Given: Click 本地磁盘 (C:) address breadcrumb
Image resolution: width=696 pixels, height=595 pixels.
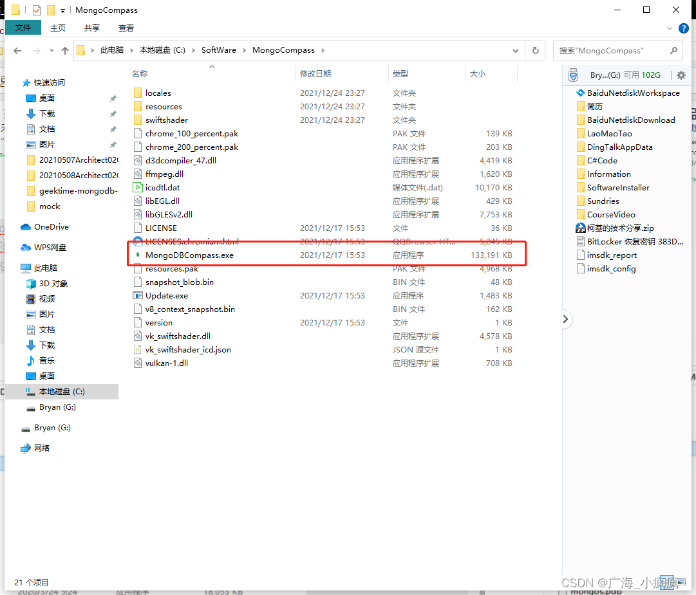Looking at the screenshot, I should coord(162,50).
